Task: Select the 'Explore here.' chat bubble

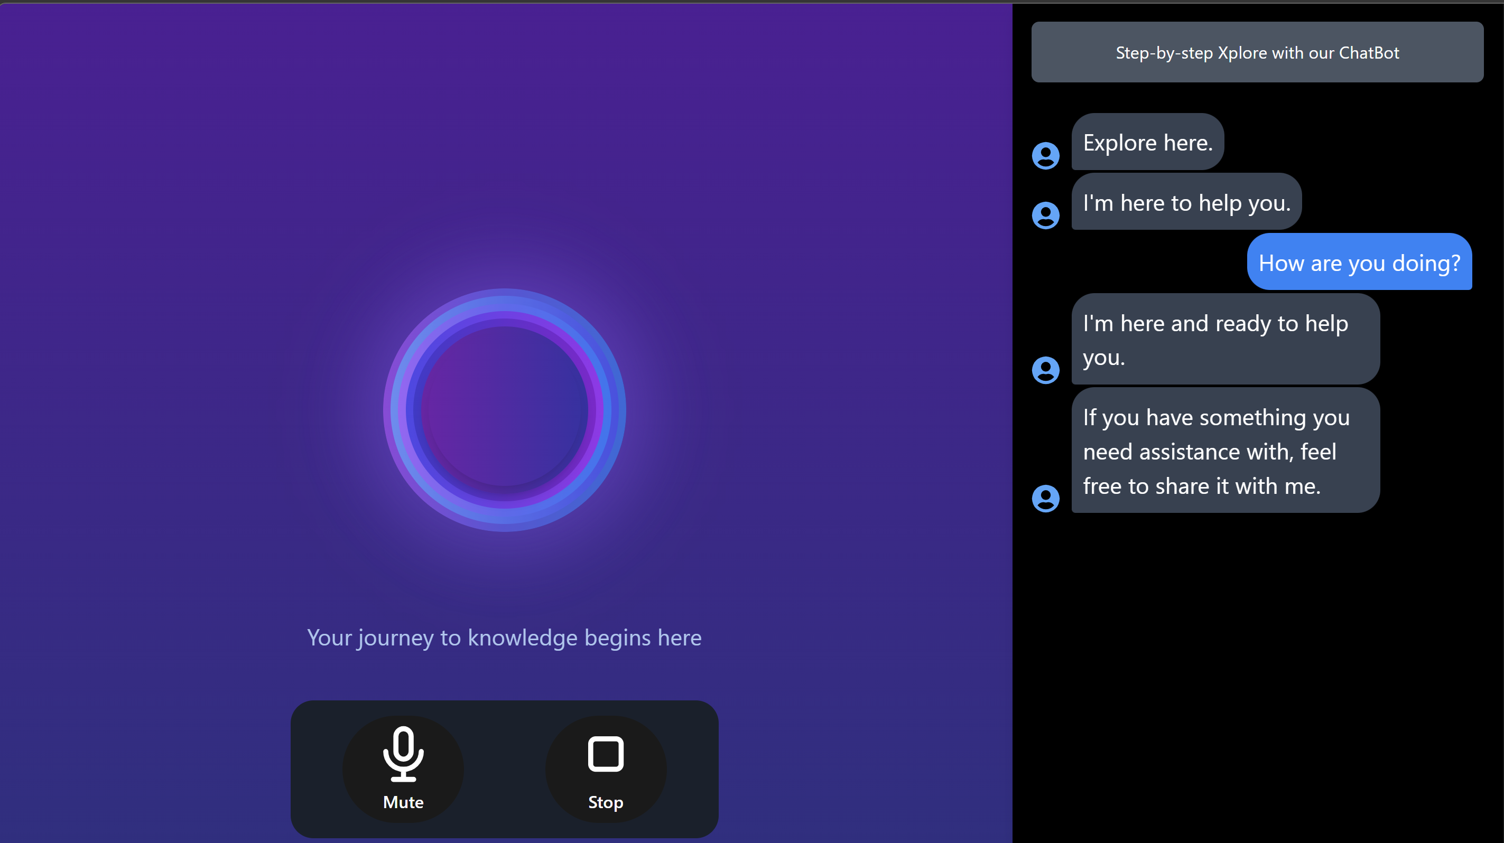Action: [1147, 142]
